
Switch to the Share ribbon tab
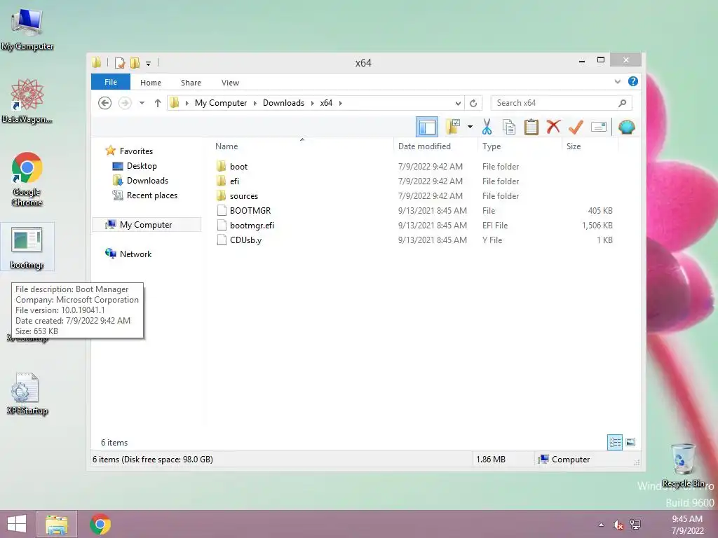(191, 83)
